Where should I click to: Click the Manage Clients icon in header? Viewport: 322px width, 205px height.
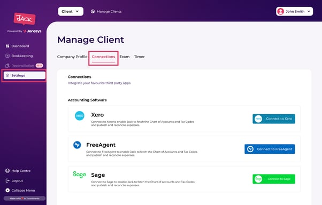coord(93,12)
